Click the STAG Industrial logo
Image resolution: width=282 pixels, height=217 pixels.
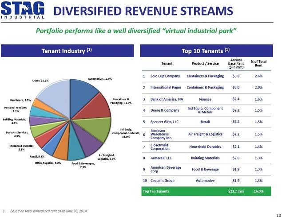23,10
